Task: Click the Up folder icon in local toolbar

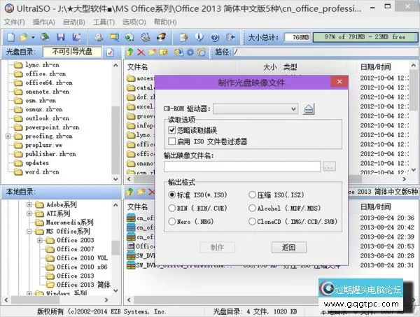Action: [x=130, y=192]
